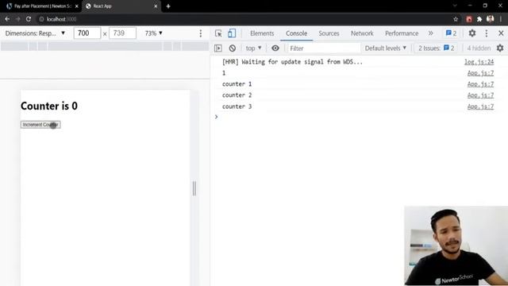The height and width of the screenshot is (286, 508).
Task: Open the Chrome three-dot menu
Action: 501,19
